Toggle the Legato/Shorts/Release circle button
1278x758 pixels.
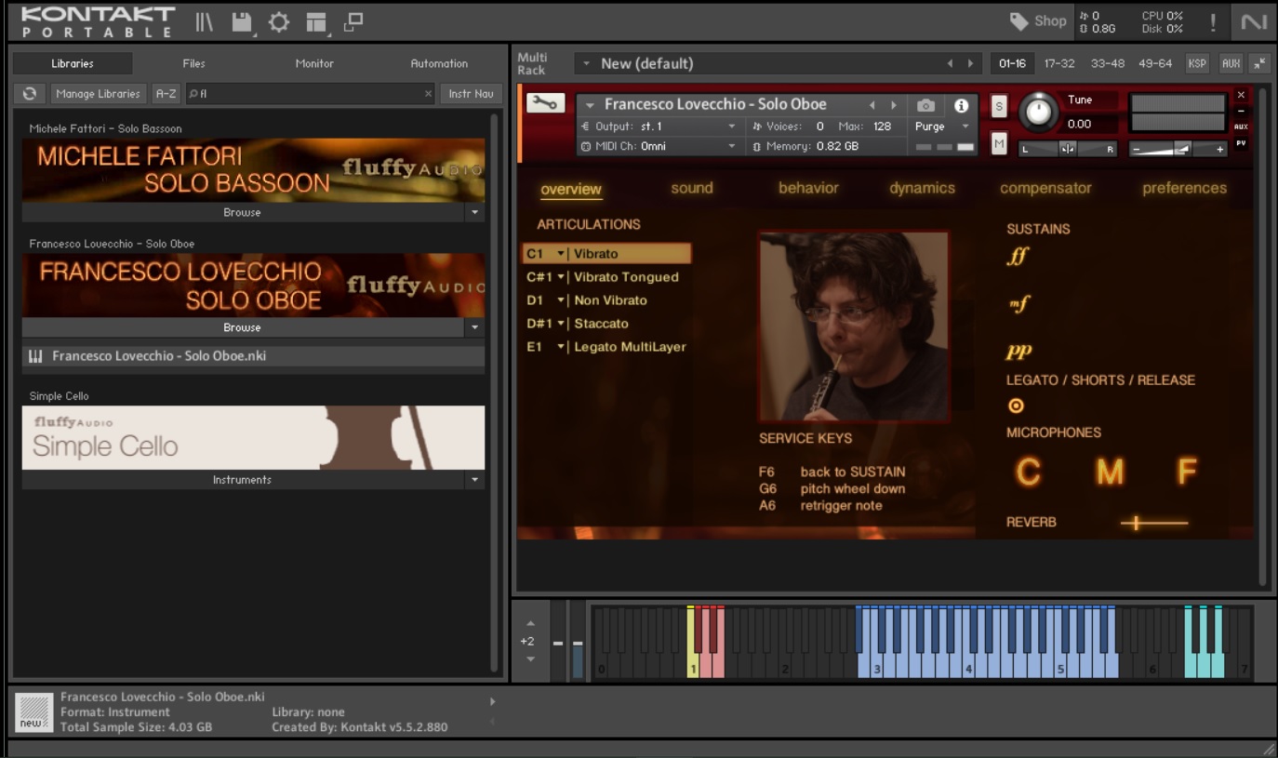point(1016,406)
